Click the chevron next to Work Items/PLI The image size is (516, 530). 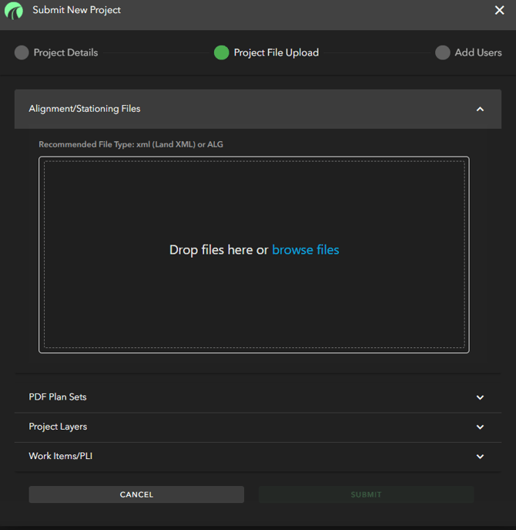point(480,457)
